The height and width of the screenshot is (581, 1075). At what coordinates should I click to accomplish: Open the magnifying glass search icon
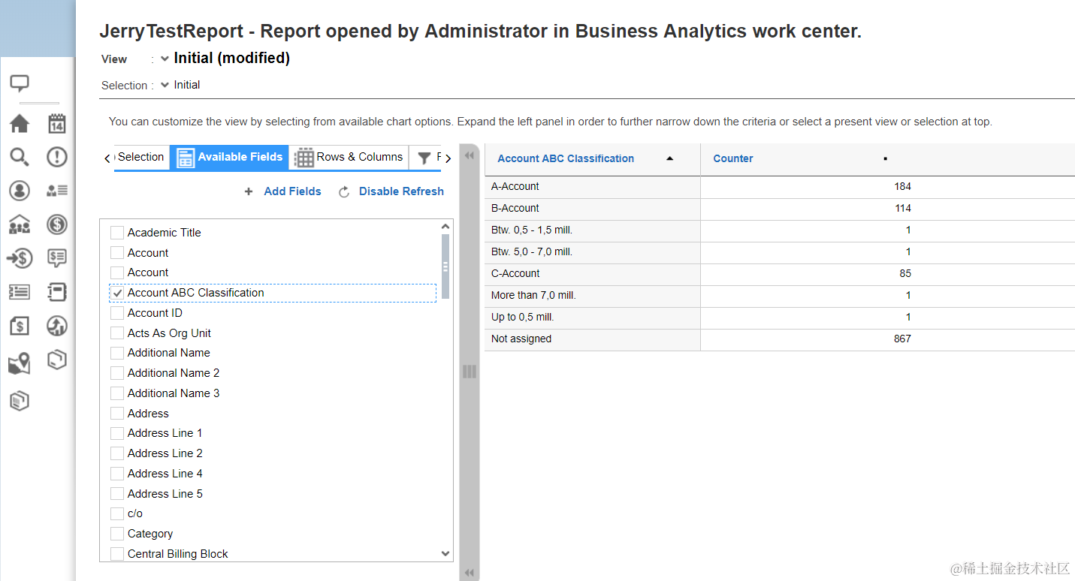pyautogui.click(x=20, y=157)
